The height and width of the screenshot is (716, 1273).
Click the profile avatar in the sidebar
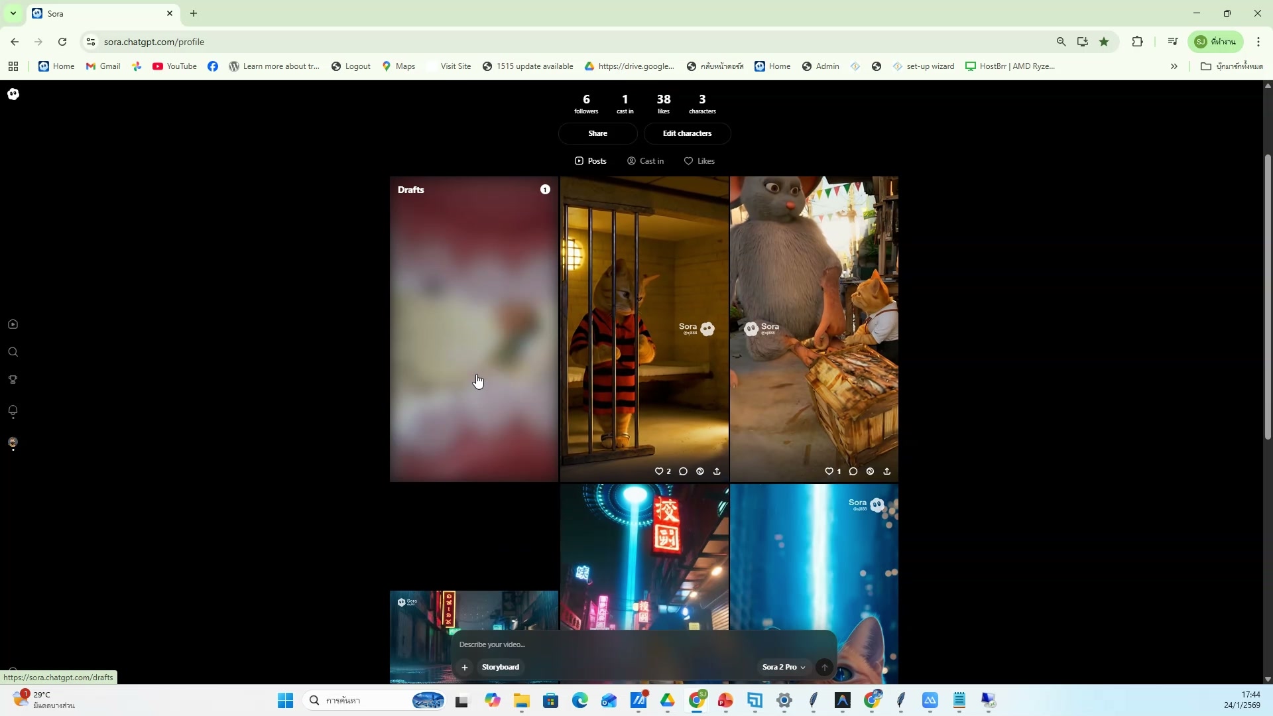13,442
